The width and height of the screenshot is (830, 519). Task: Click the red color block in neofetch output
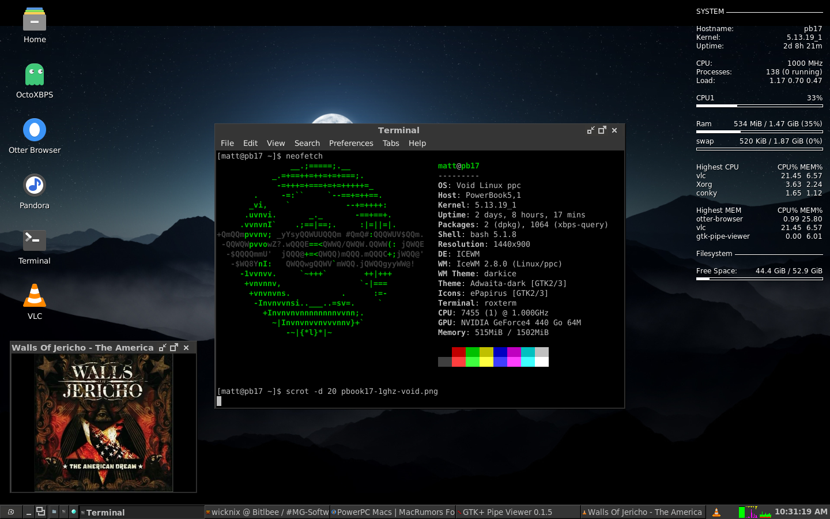pyautogui.click(x=458, y=352)
